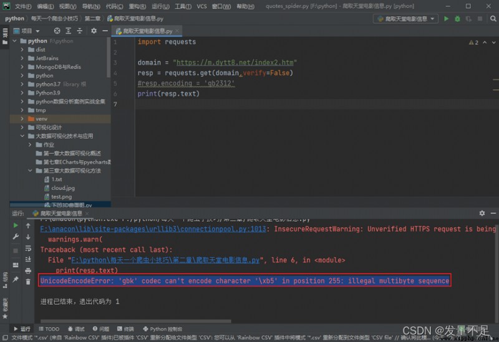Open the 重构 menu

point(137,6)
